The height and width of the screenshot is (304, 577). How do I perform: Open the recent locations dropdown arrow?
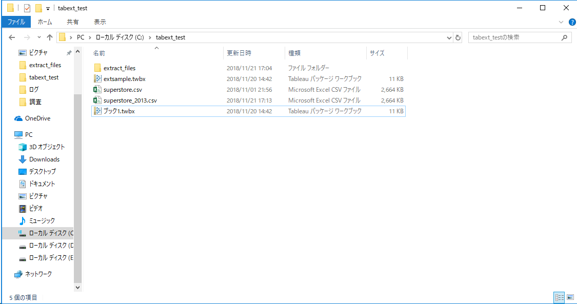39,37
